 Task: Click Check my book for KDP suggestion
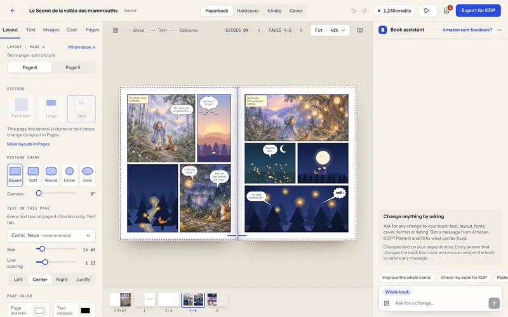coord(464,278)
